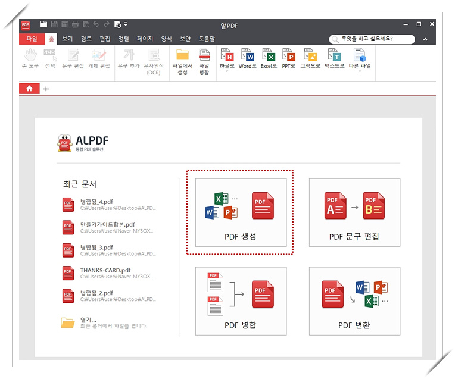Image resolution: width=455 pixels, height=379 pixels.
Task: Open the quick access toolbar customize dropdown arrow
Action: coord(126,24)
